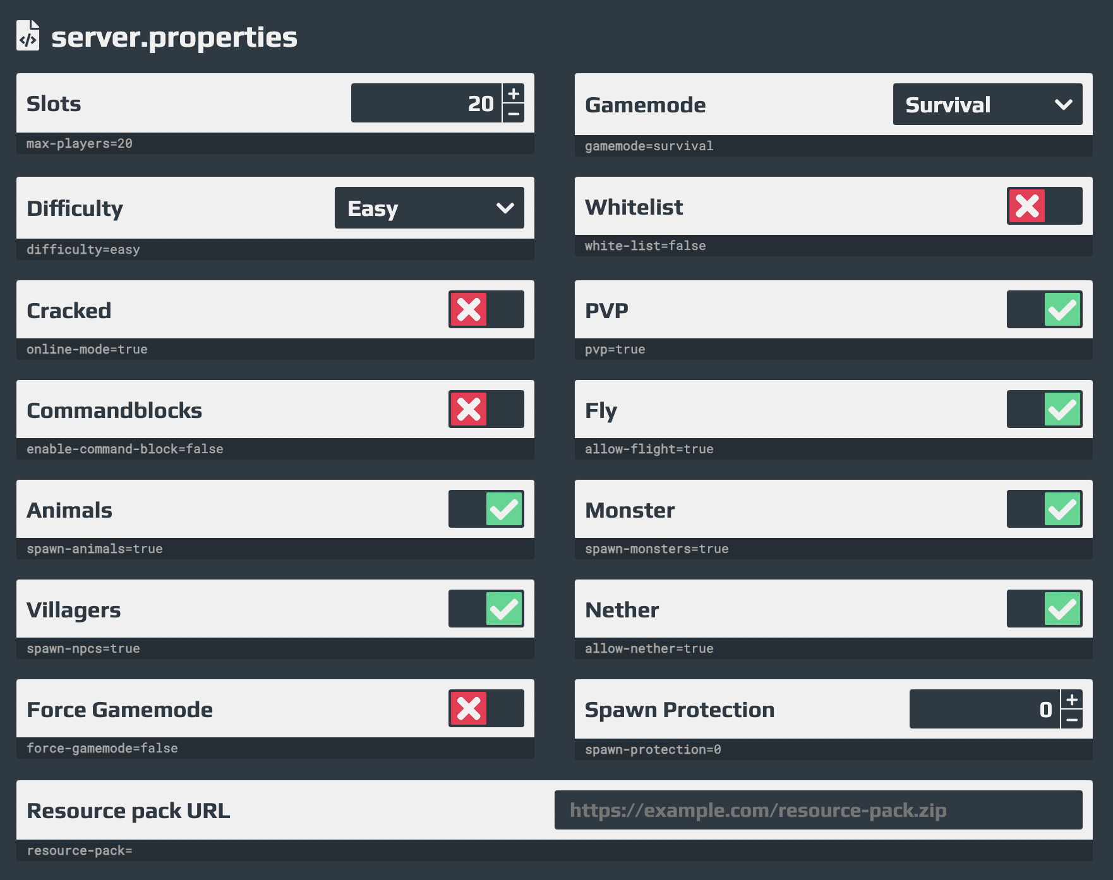Click the Slots number field showing 20
This screenshot has height=880, width=1113.
pos(426,103)
